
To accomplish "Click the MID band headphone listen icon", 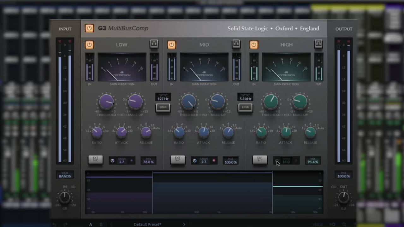I will (x=236, y=44).
